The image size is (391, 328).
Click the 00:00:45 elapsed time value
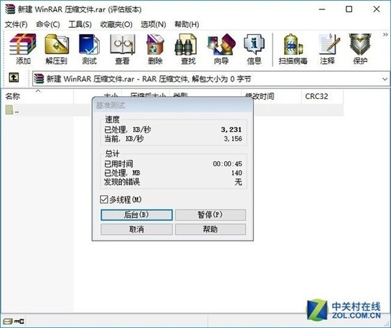tap(227, 164)
